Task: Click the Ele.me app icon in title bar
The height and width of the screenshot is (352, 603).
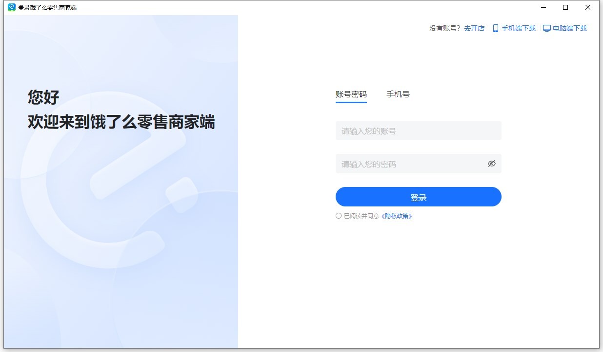Action: (x=12, y=7)
